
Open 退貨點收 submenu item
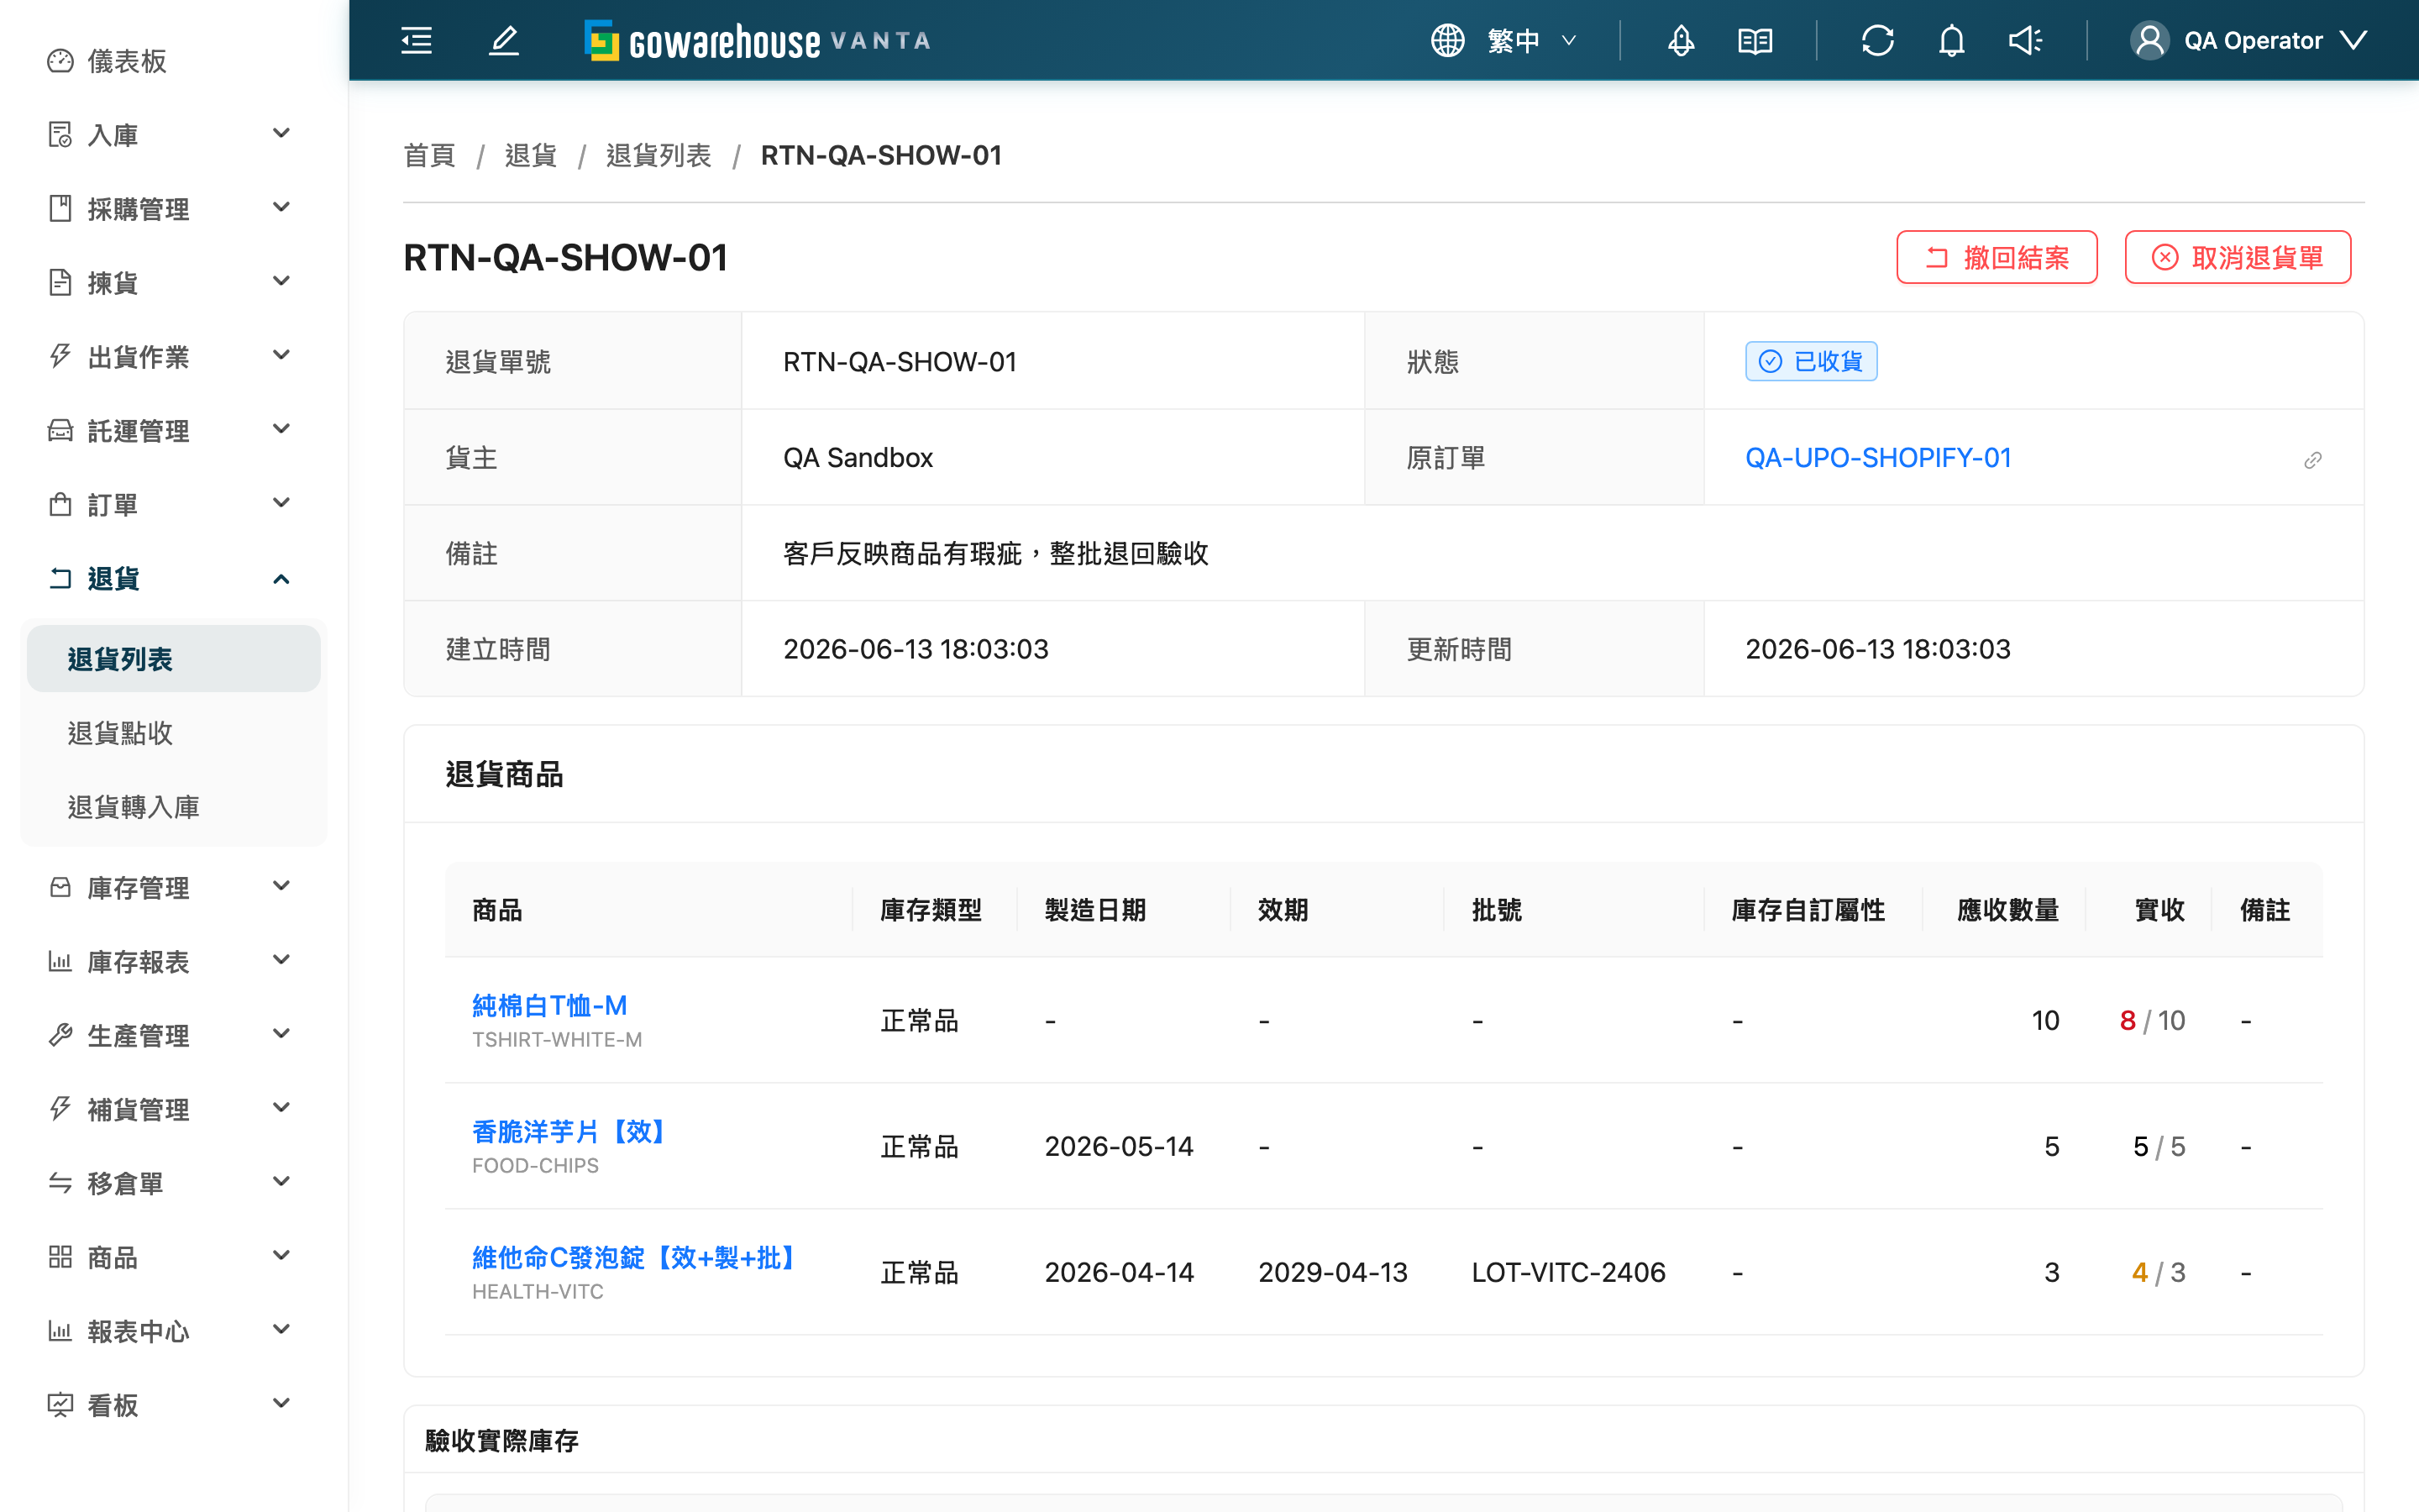pyautogui.click(x=174, y=733)
